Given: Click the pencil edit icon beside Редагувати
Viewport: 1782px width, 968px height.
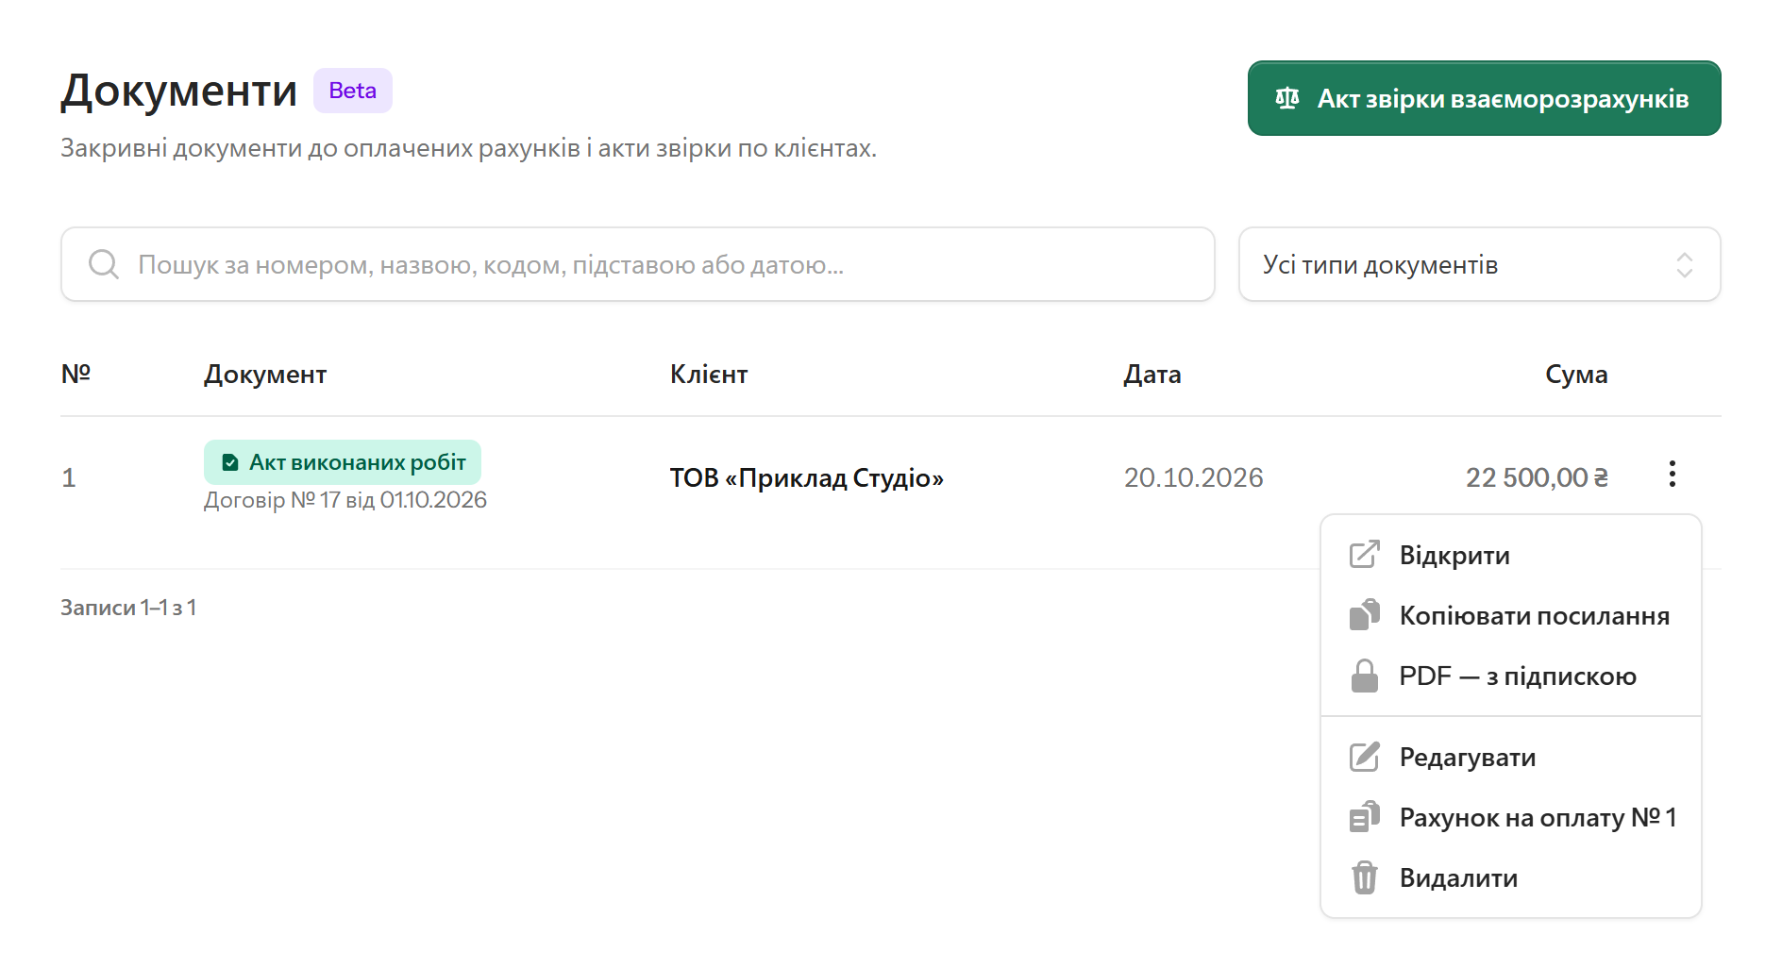Looking at the screenshot, I should click(1365, 757).
